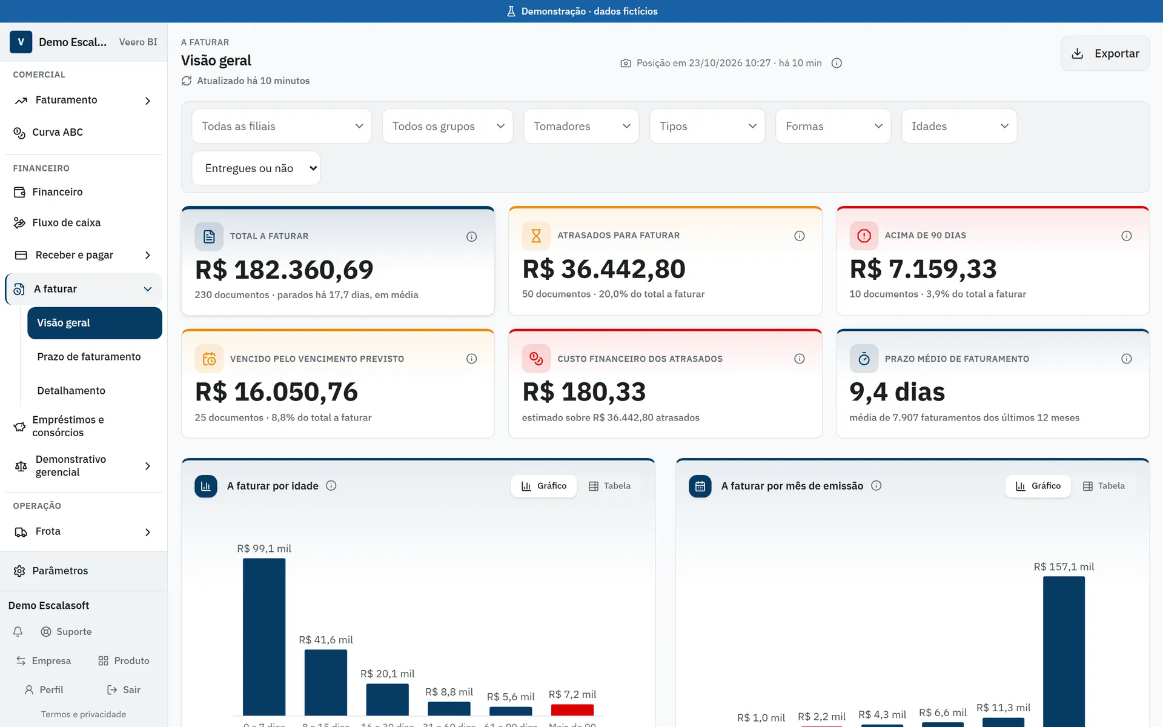Click Sair to log out

pos(124,689)
